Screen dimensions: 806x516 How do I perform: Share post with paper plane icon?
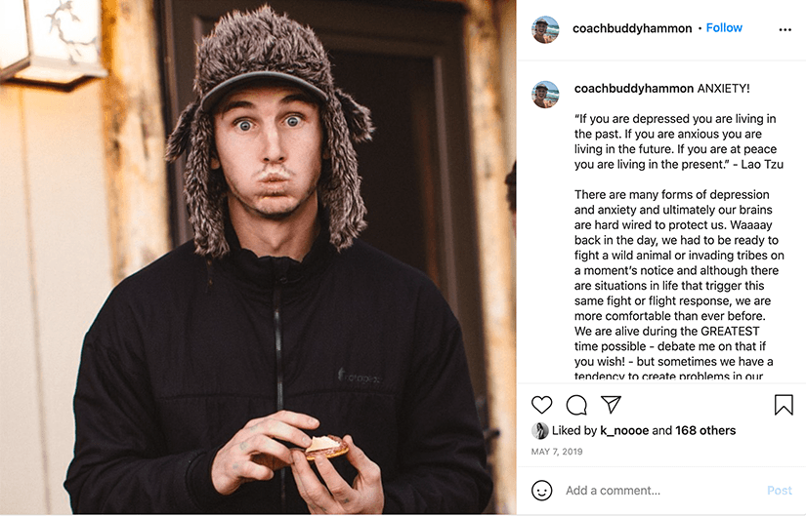(611, 404)
